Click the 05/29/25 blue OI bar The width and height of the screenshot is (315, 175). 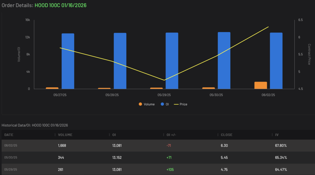(172, 61)
